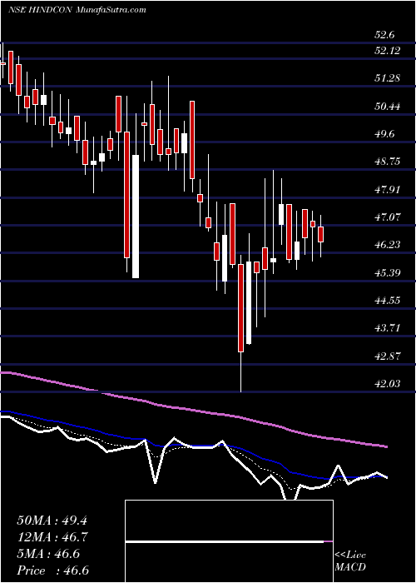Click the 47.91 price axis label
Viewport: 416px width, 583px height.
(388, 190)
